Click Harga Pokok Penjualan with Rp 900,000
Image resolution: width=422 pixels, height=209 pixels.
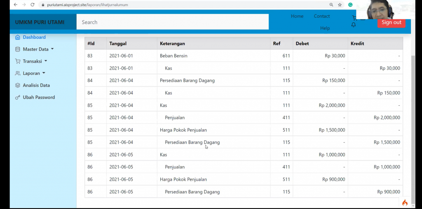(x=183, y=179)
